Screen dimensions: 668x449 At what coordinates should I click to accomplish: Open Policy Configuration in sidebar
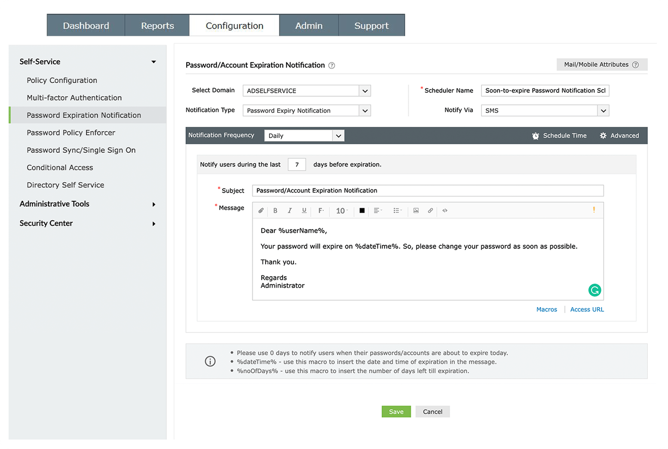point(62,80)
